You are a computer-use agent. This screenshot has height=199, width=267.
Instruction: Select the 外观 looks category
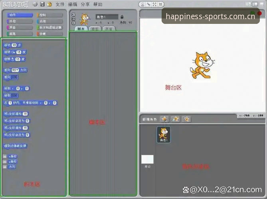click(20, 21)
